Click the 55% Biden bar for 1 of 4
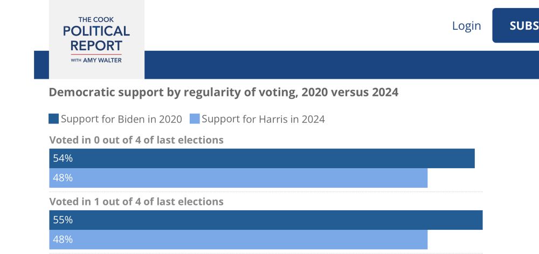This screenshot has width=539, height=254. point(266,220)
